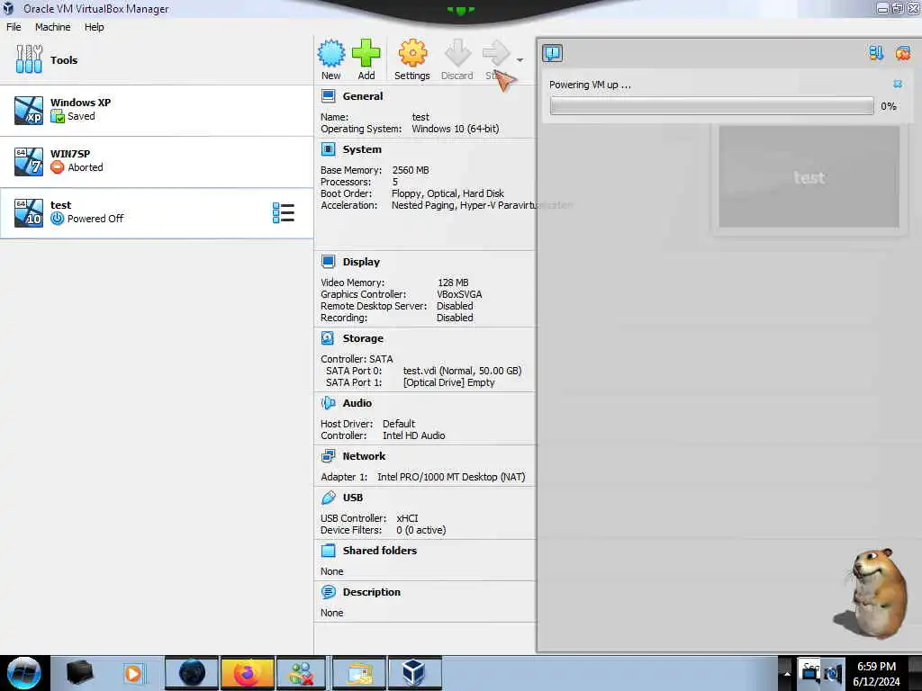Click the Storage section header
The image size is (922, 691).
click(x=363, y=338)
